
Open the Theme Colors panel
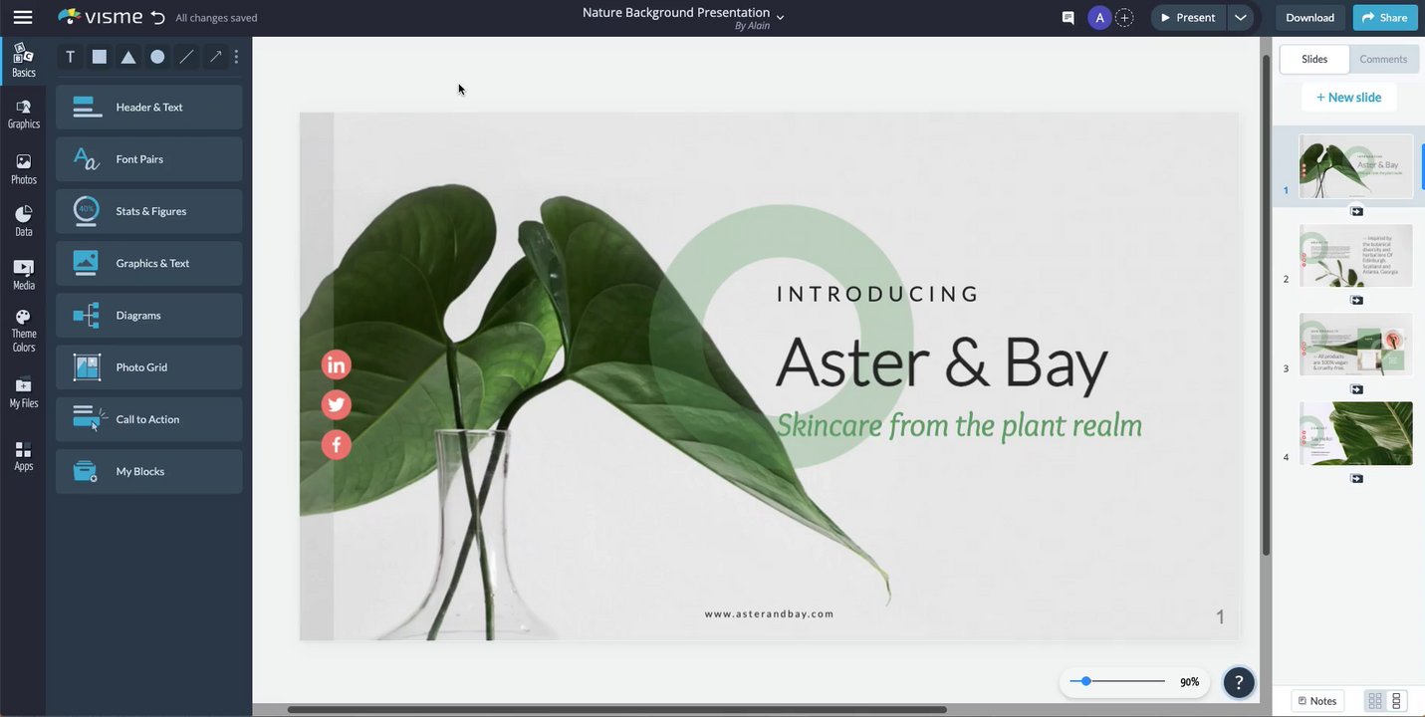point(23,332)
